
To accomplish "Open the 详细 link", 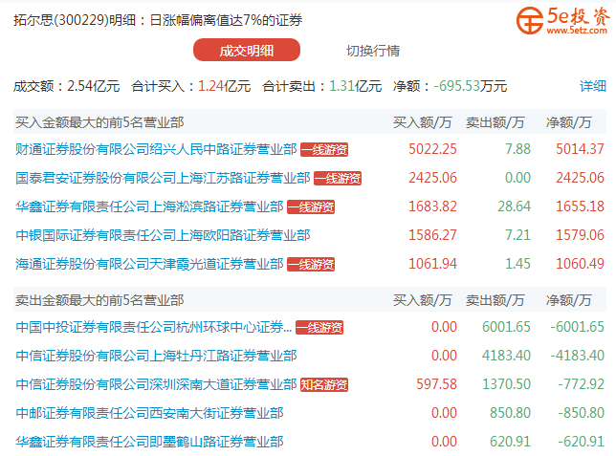I will click(x=593, y=86).
